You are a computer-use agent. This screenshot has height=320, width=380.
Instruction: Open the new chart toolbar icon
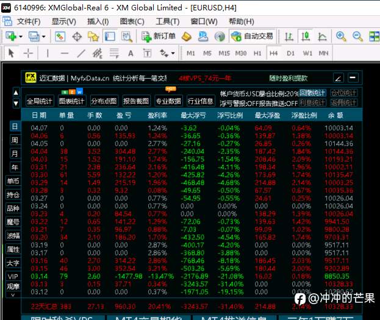[x=11, y=37]
